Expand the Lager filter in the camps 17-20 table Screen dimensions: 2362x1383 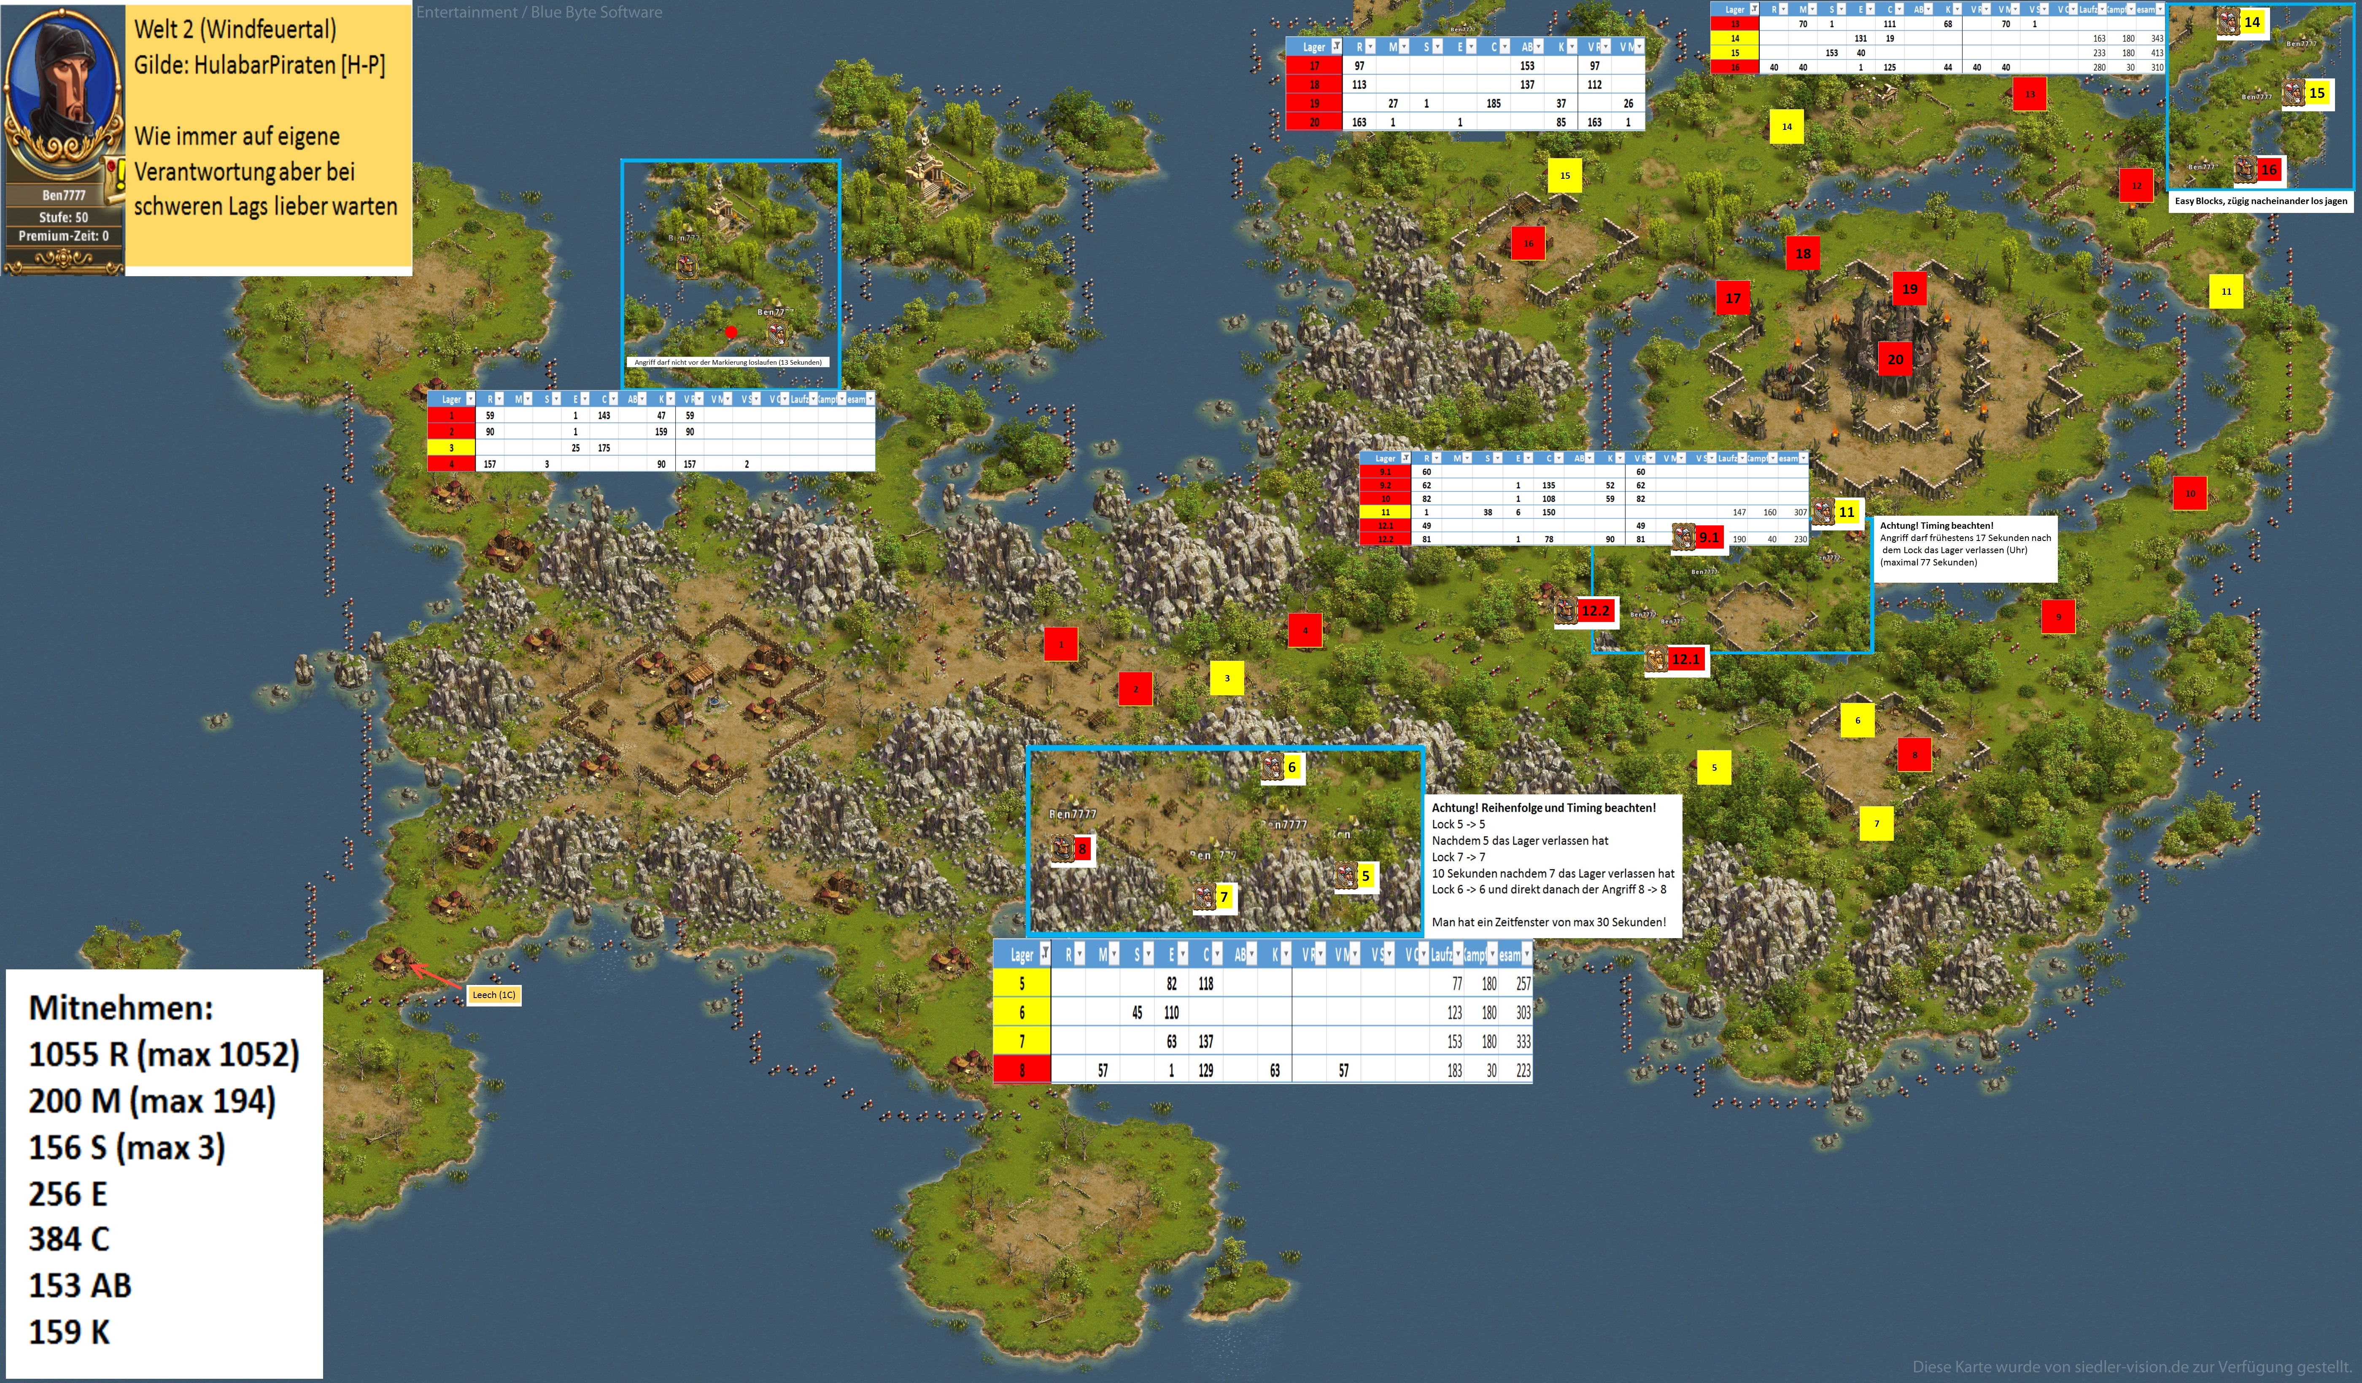point(1337,47)
